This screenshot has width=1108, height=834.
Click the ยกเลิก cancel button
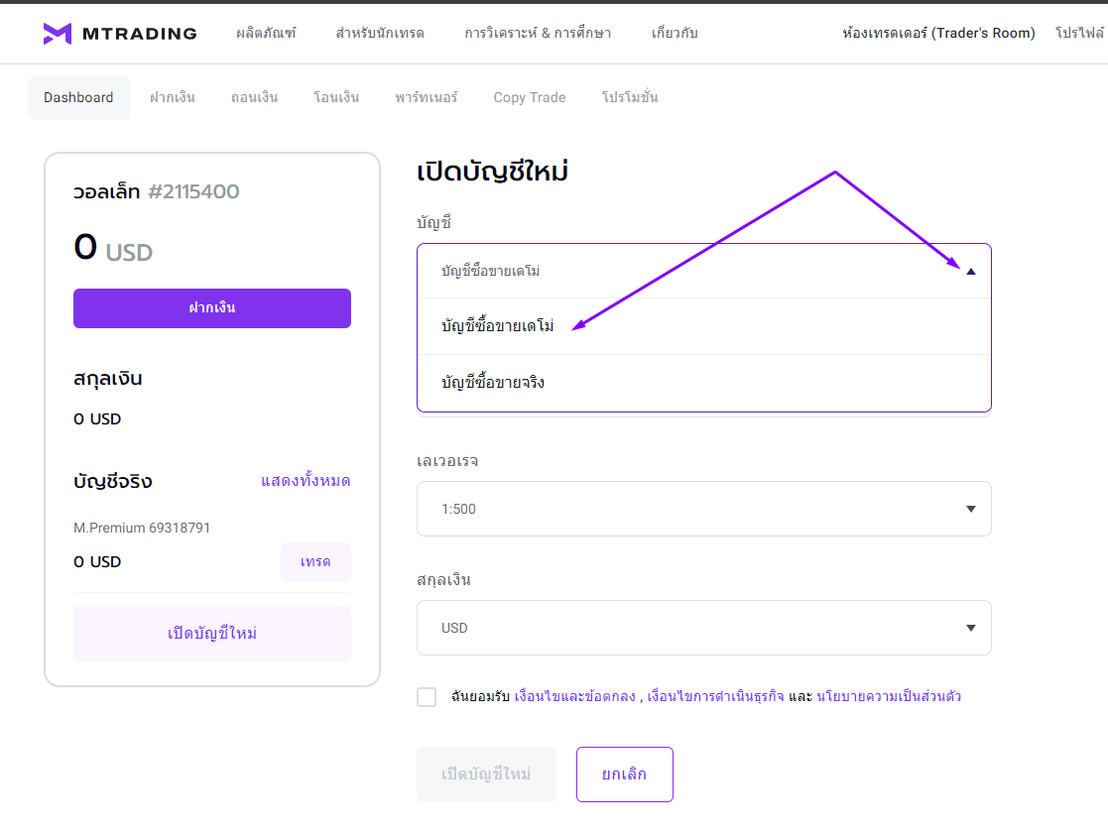pos(625,774)
